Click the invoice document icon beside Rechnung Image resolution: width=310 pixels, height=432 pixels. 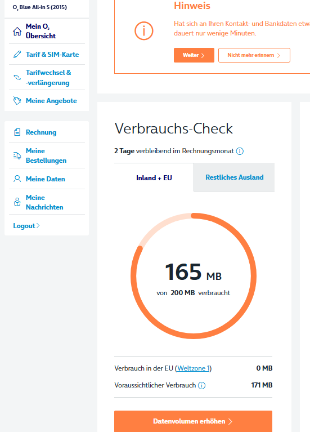pyautogui.click(x=17, y=132)
